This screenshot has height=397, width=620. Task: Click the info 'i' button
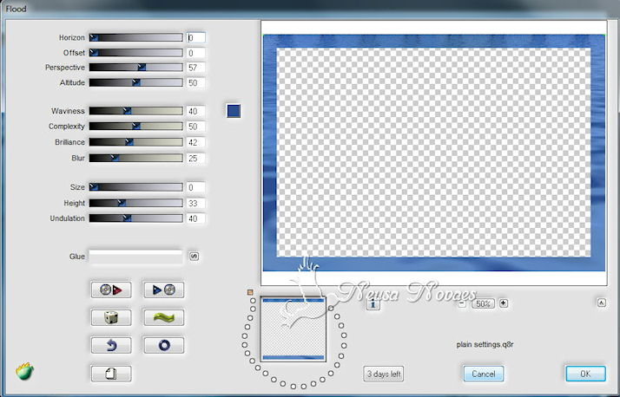coord(373,303)
